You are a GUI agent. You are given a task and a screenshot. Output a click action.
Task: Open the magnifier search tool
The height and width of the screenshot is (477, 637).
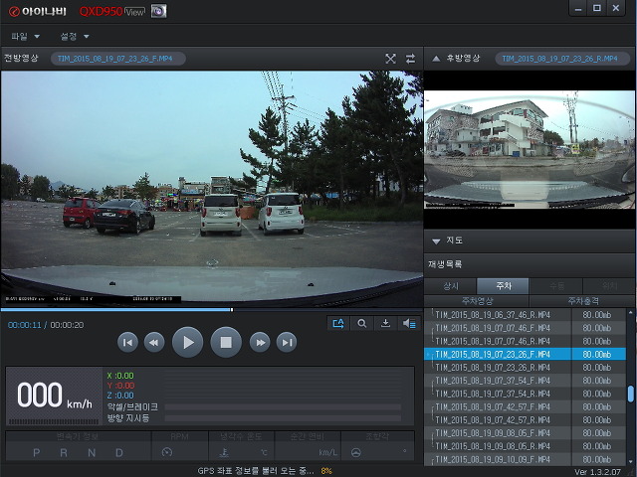click(x=362, y=323)
